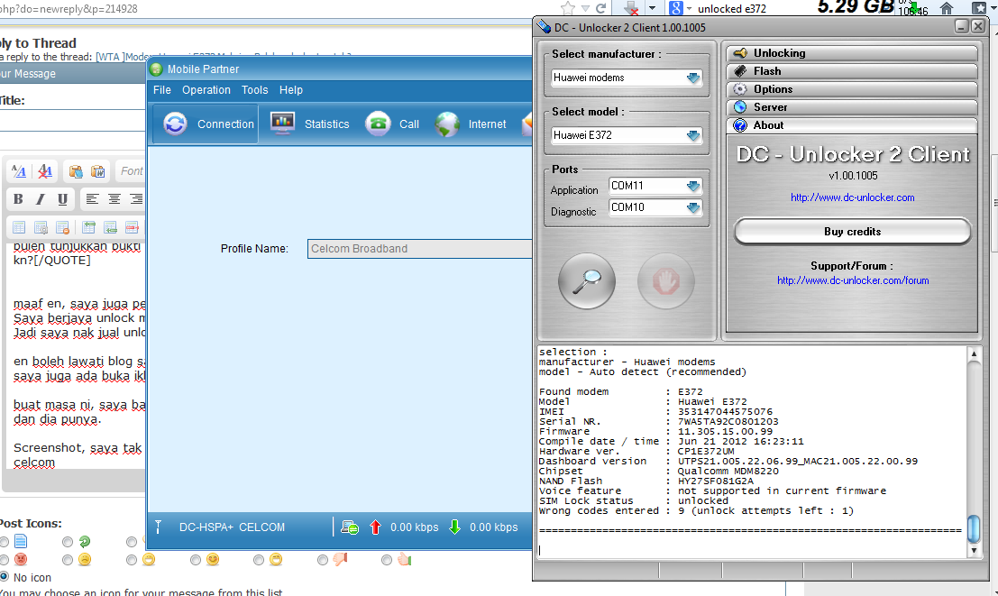Select the thumbs down post icon radio
The width and height of the screenshot is (998, 596).
tap(323, 560)
